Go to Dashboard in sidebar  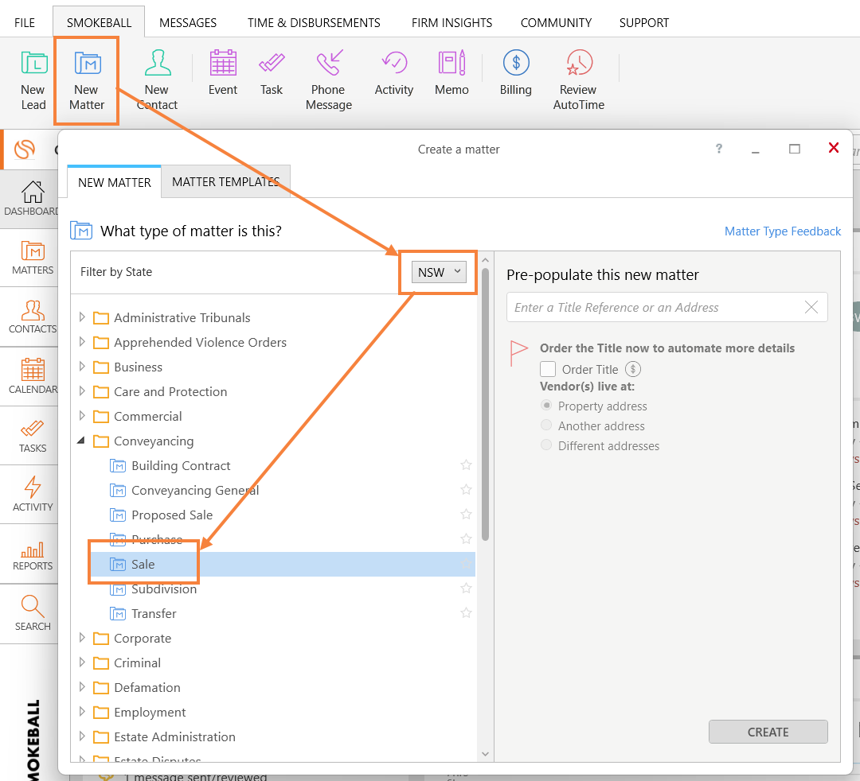[x=32, y=198]
